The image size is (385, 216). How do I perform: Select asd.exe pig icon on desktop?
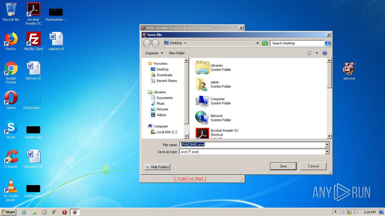click(x=349, y=71)
